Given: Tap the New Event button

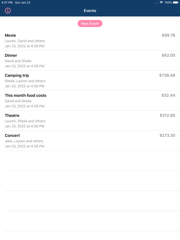Looking at the screenshot, I should [90, 23].
